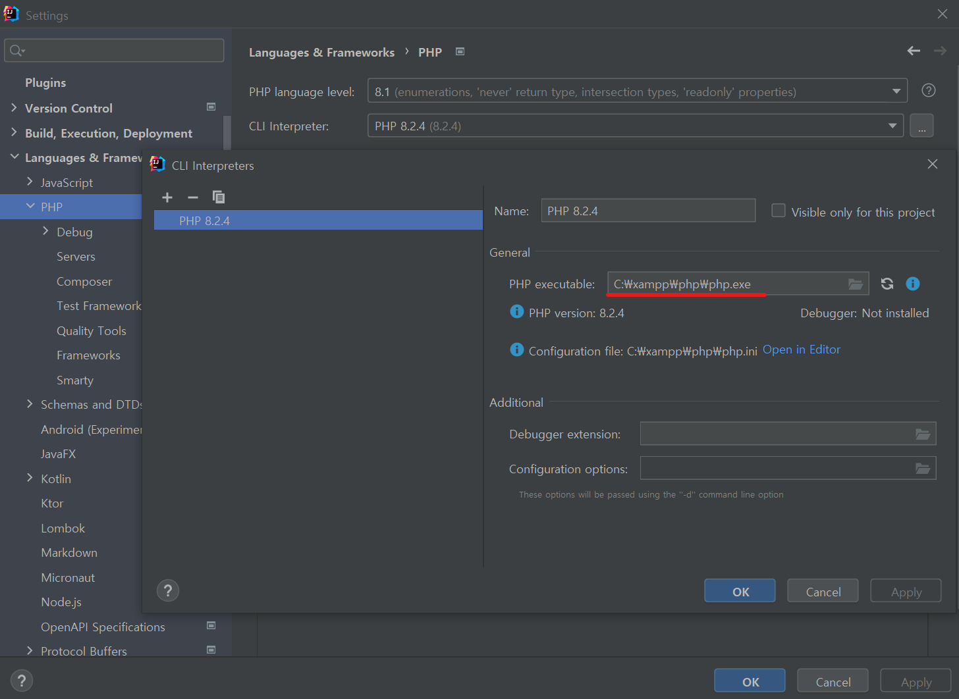
Task: Select Frameworks under PHP
Action: [88, 355]
